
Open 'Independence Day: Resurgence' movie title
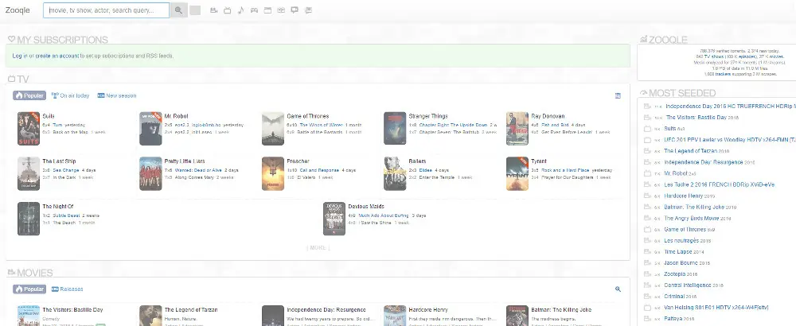pyautogui.click(x=326, y=310)
